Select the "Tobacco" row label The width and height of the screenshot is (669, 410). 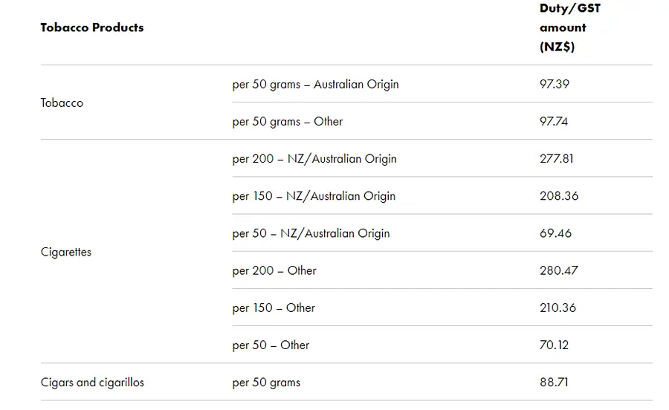point(62,102)
